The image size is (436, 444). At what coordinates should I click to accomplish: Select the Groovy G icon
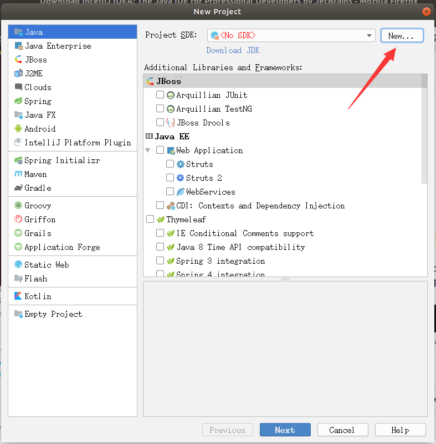point(18,205)
